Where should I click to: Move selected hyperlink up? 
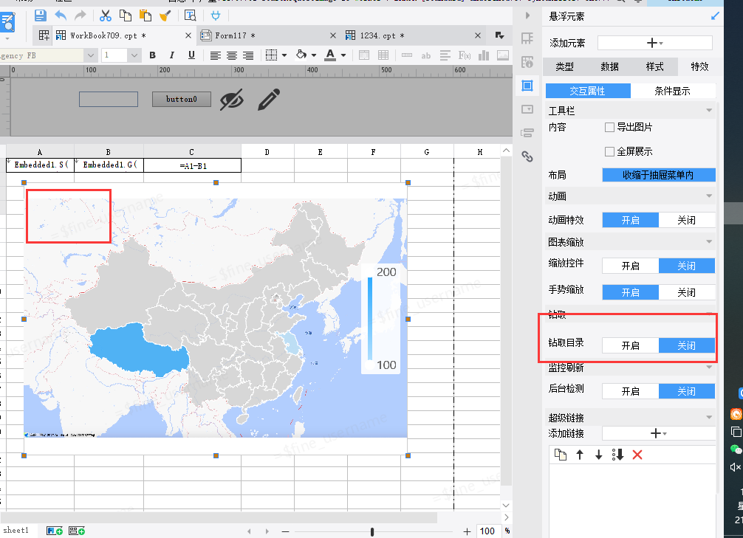pos(580,455)
